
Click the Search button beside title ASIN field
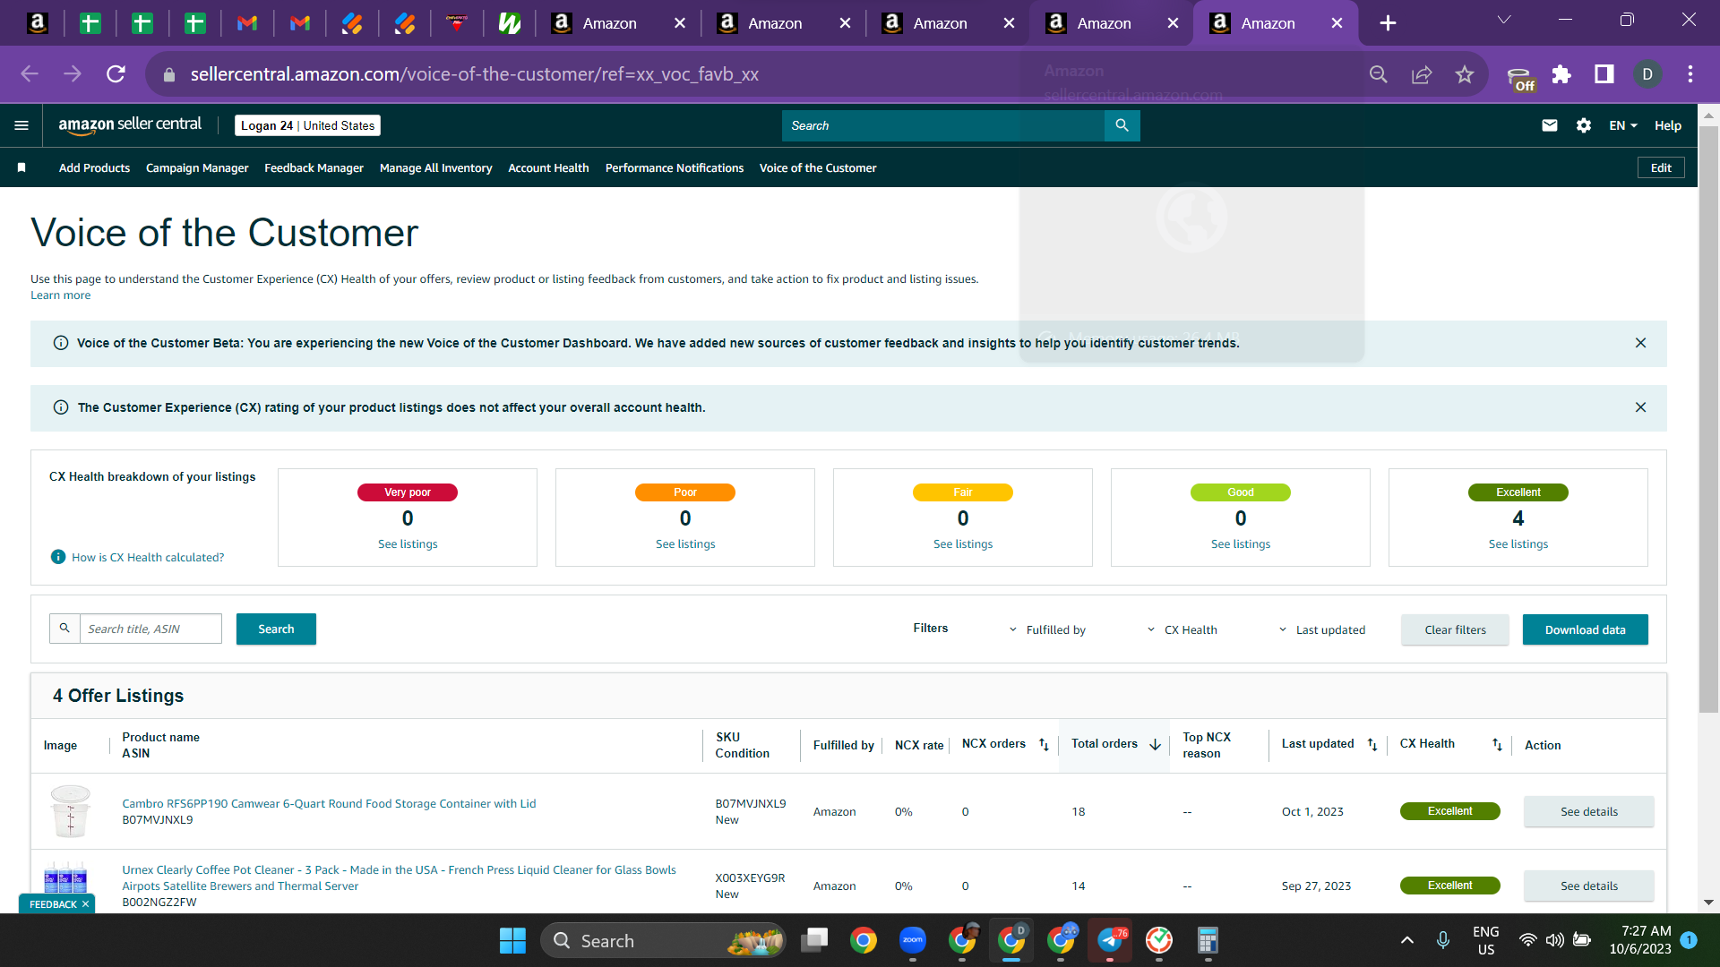pyautogui.click(x=276, y=629)
